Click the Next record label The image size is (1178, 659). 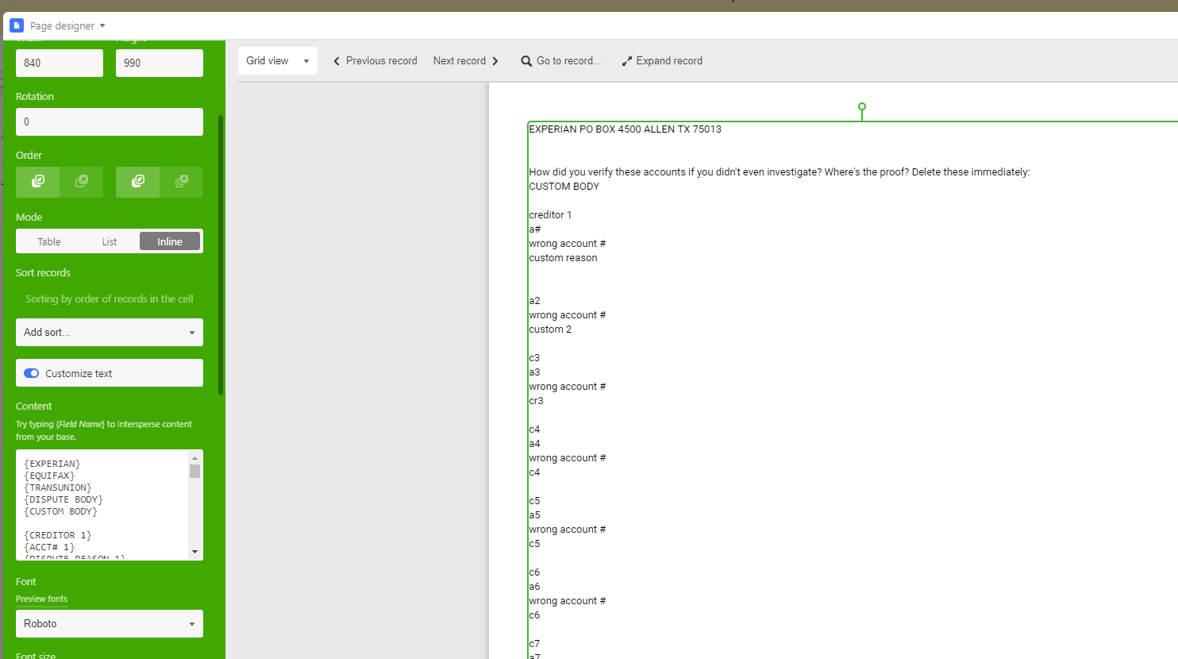click(460, 61)
